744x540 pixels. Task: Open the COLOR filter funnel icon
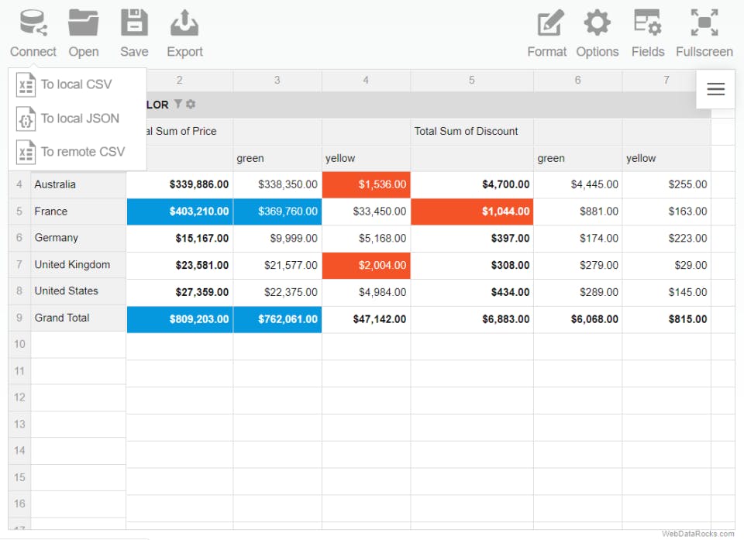tap(178, 105)
